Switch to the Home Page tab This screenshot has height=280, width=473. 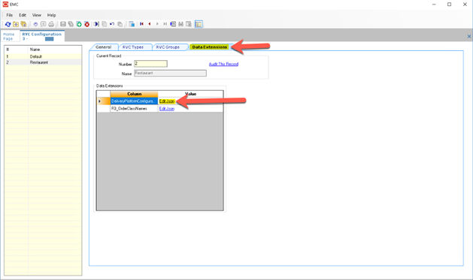[x=9, y=37]
